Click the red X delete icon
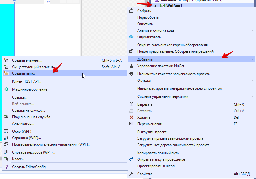This screenshot has height=179, width=256. click(131, 117)
